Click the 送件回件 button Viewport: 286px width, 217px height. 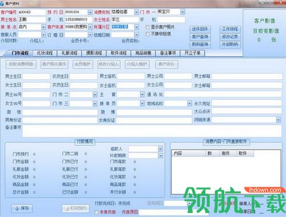[200, 29]
